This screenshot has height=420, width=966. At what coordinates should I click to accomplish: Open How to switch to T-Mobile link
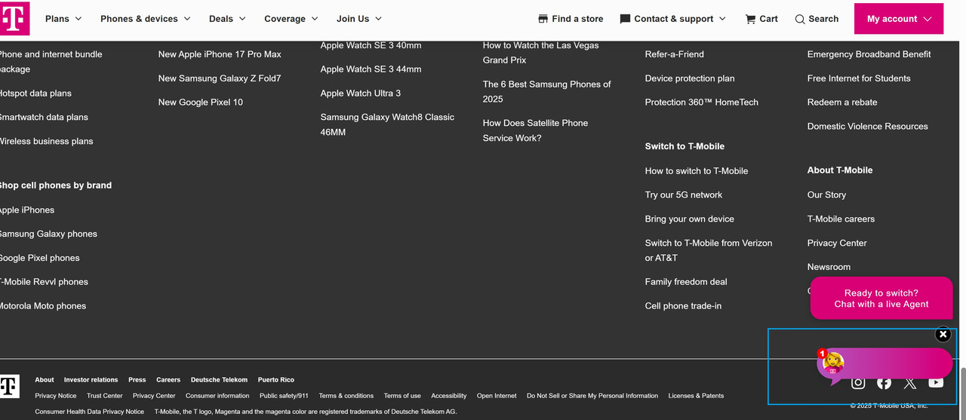(x=697, y=171)
